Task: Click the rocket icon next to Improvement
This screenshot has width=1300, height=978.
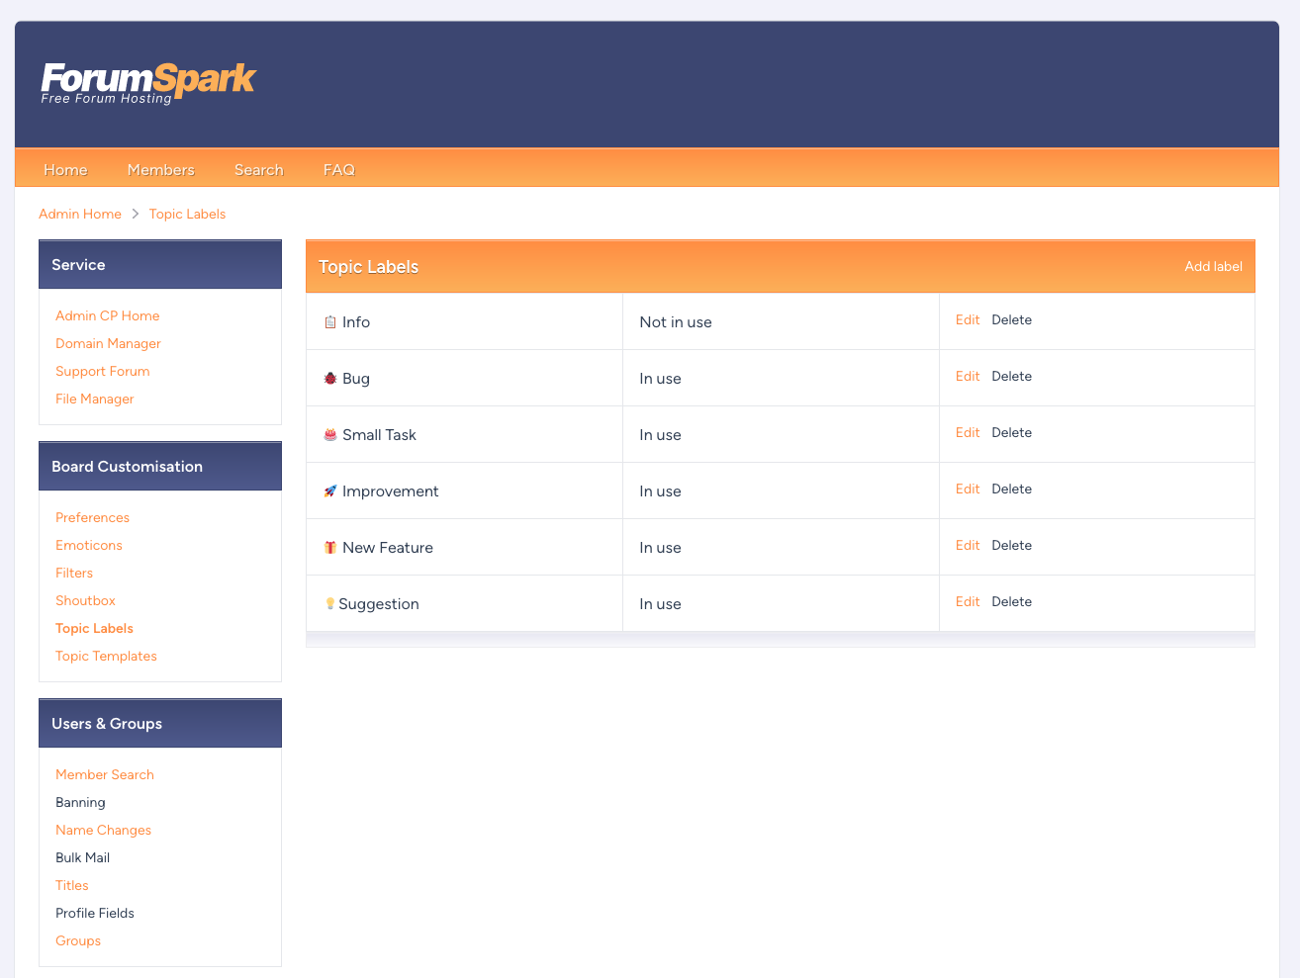Action: click(x=329, y=489)
